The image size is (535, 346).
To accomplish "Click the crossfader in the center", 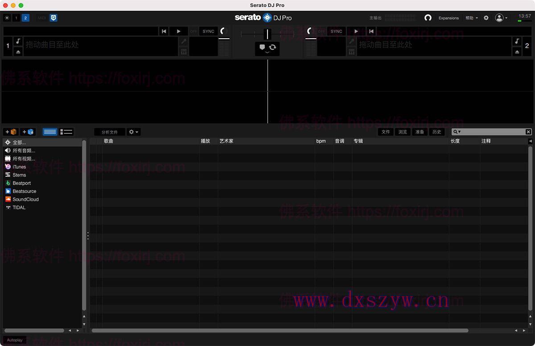I will pos(267,34).
